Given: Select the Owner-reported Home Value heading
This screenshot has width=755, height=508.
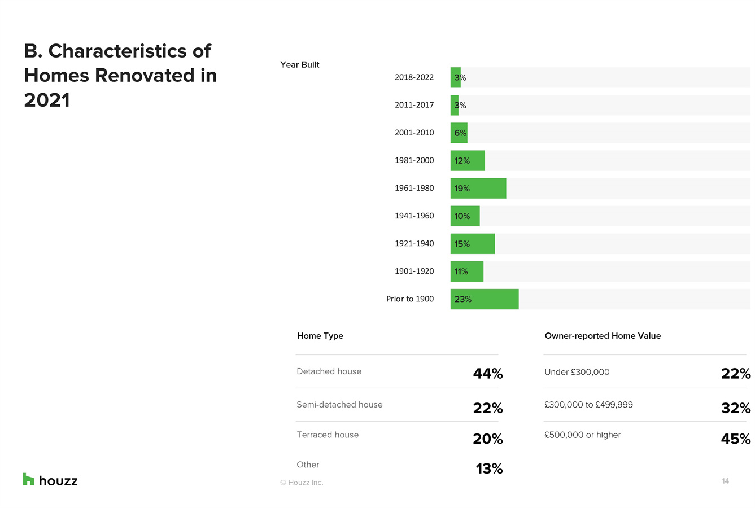Looking at the screenshot, I should point(603,336).
